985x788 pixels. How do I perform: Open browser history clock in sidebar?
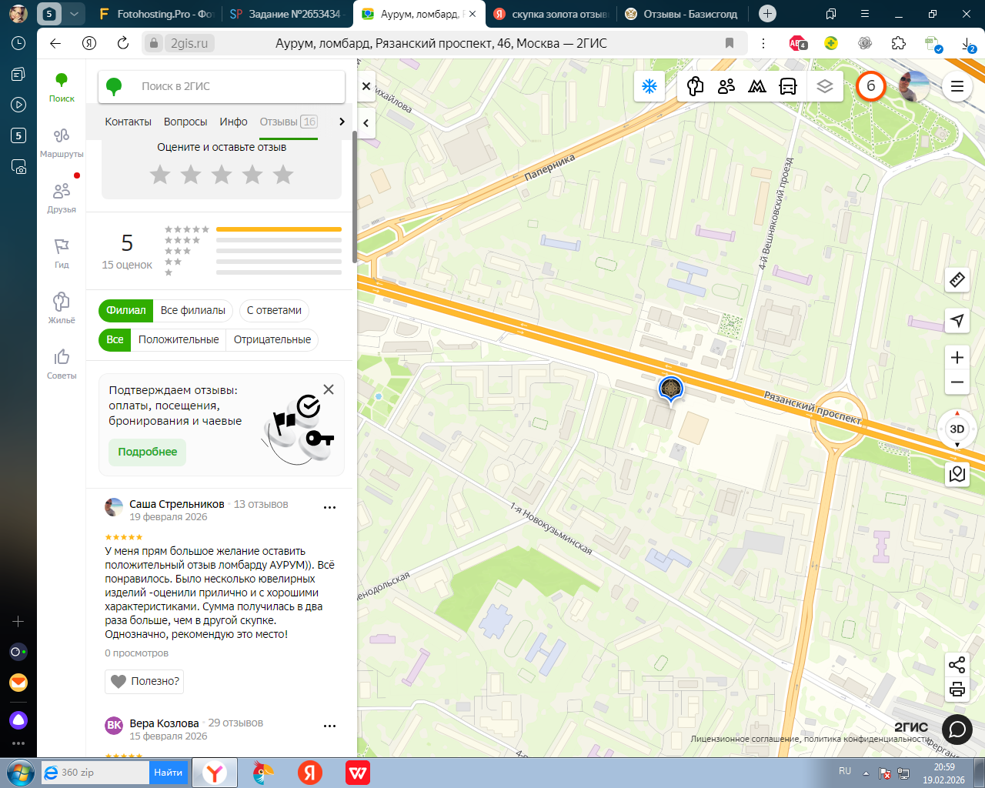coord(18,43)
